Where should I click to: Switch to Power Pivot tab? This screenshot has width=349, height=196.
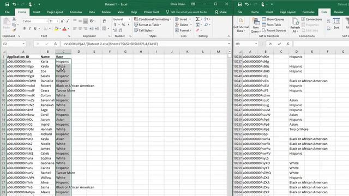pyautogui.click(x=152, y=12)
